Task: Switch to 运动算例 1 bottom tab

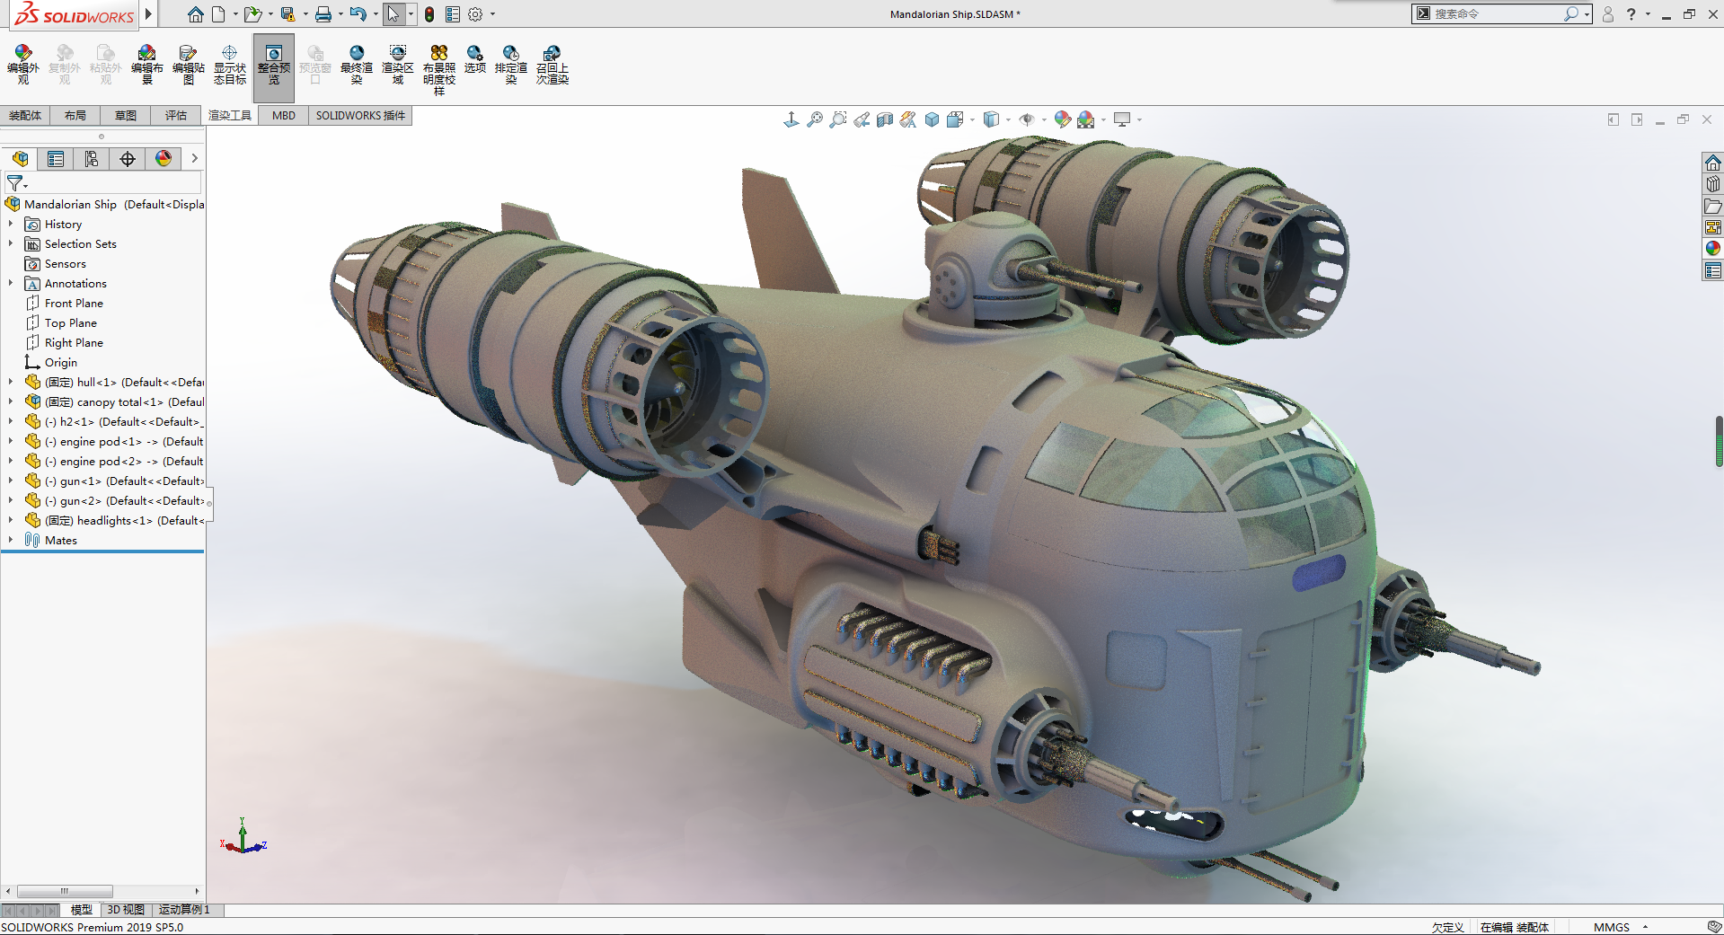Action: coord(185,910)
